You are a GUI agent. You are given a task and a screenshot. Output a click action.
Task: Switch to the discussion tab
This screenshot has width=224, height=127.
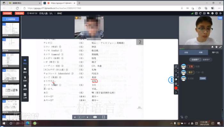(186, 52)
